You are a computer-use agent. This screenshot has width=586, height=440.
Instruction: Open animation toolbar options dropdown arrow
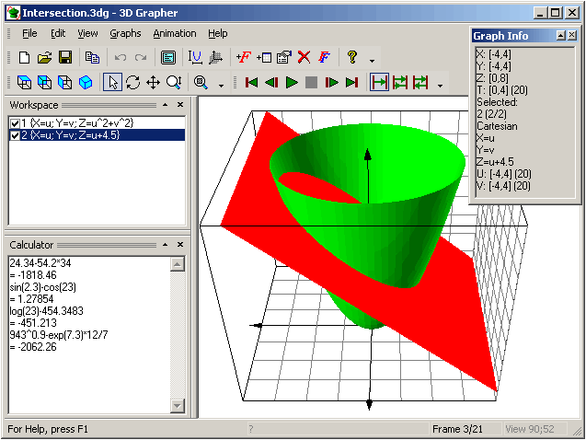[441, 86]
